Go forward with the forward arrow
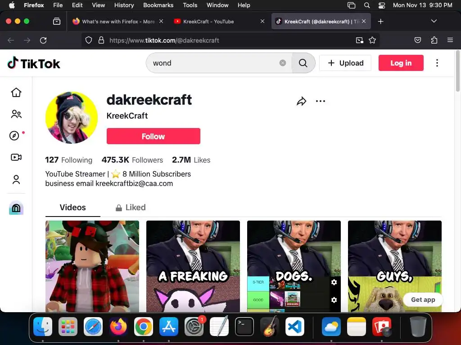Viewport: 461px width, 345px height. pyautogui.click(x=27, y=40)
